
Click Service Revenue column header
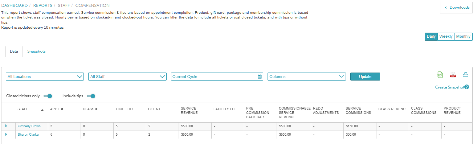click(189, 111)
